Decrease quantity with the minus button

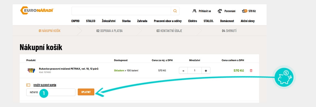coord(183,71)
